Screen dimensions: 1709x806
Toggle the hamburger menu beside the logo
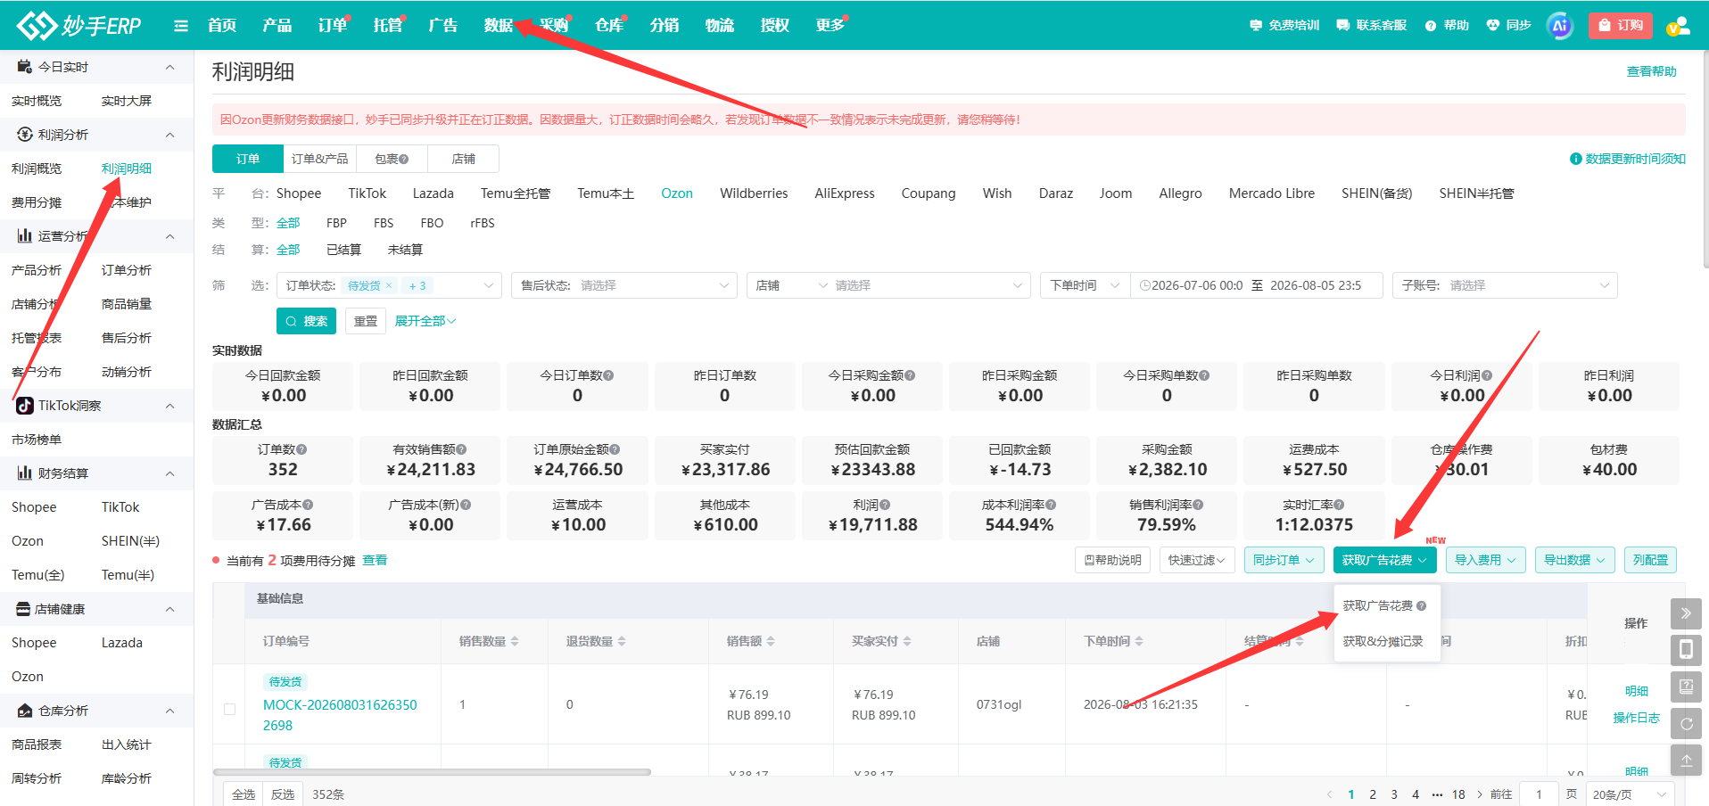181,26
